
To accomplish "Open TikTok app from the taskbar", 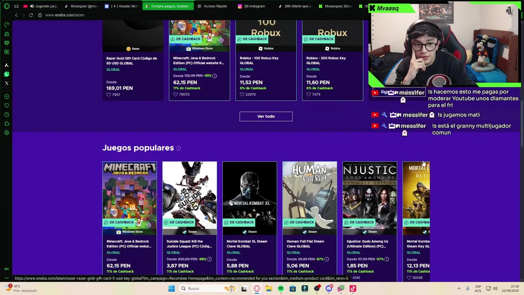I will point(353,288).
